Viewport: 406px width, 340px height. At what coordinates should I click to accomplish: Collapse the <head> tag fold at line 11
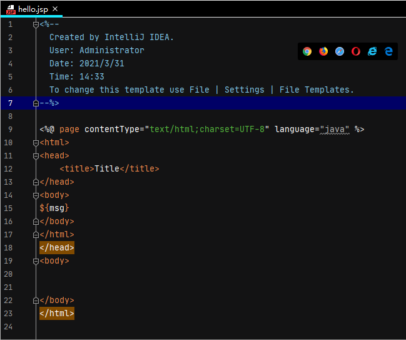point(36,156)
